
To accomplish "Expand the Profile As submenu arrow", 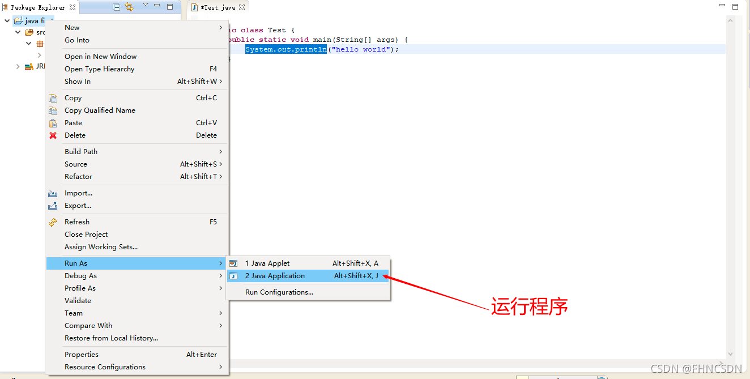I will (221, 288).
